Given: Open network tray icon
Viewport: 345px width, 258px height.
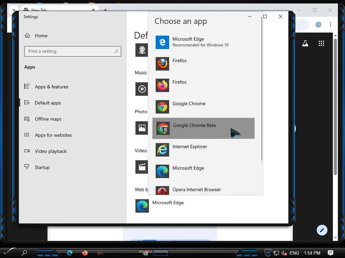Looking at the screenshot, I should (276, 253).
